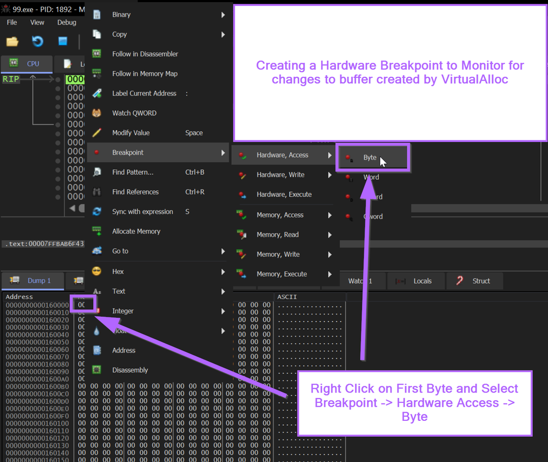The image size is (548, 462).
Task: Click the Sync with expression icon
Action: pyautogui.click(x=97, y=212)
